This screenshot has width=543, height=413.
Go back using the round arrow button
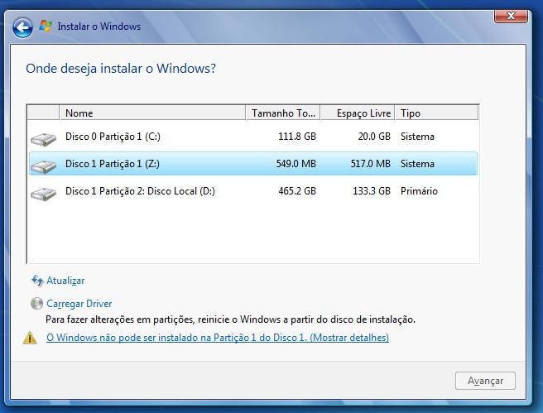[x=22, y=27]
